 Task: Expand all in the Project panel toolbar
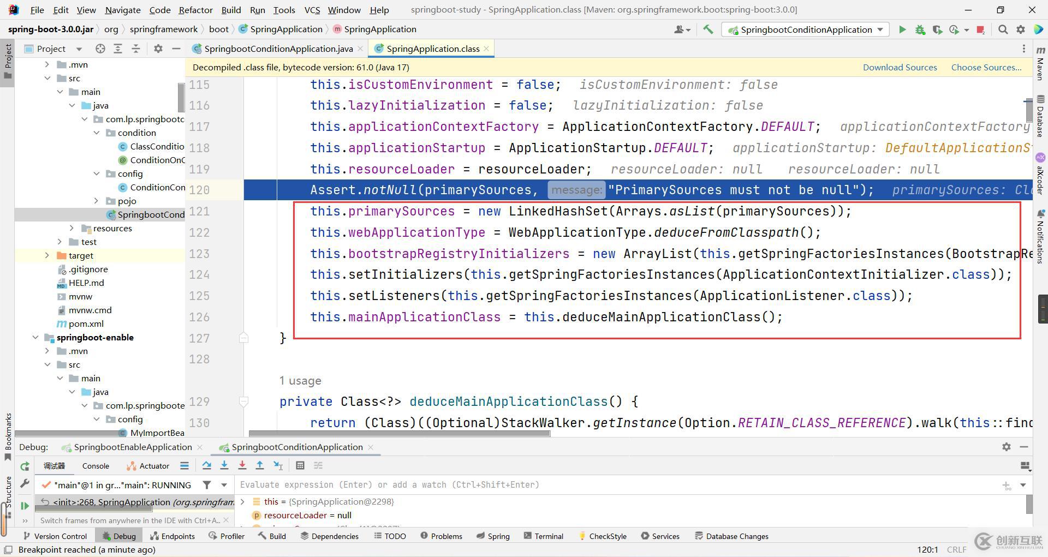[x=118, y=49]
